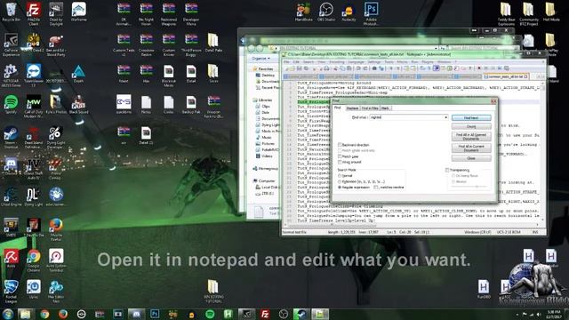Click Computer in Explorer navigation pane
Viewport: 569px width, 320px height.
[264, 180]
